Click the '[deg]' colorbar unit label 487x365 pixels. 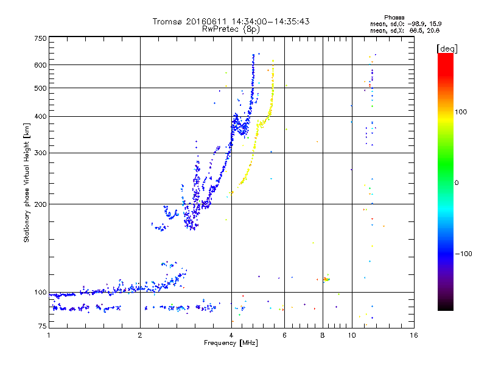click(x=447, y=49)
